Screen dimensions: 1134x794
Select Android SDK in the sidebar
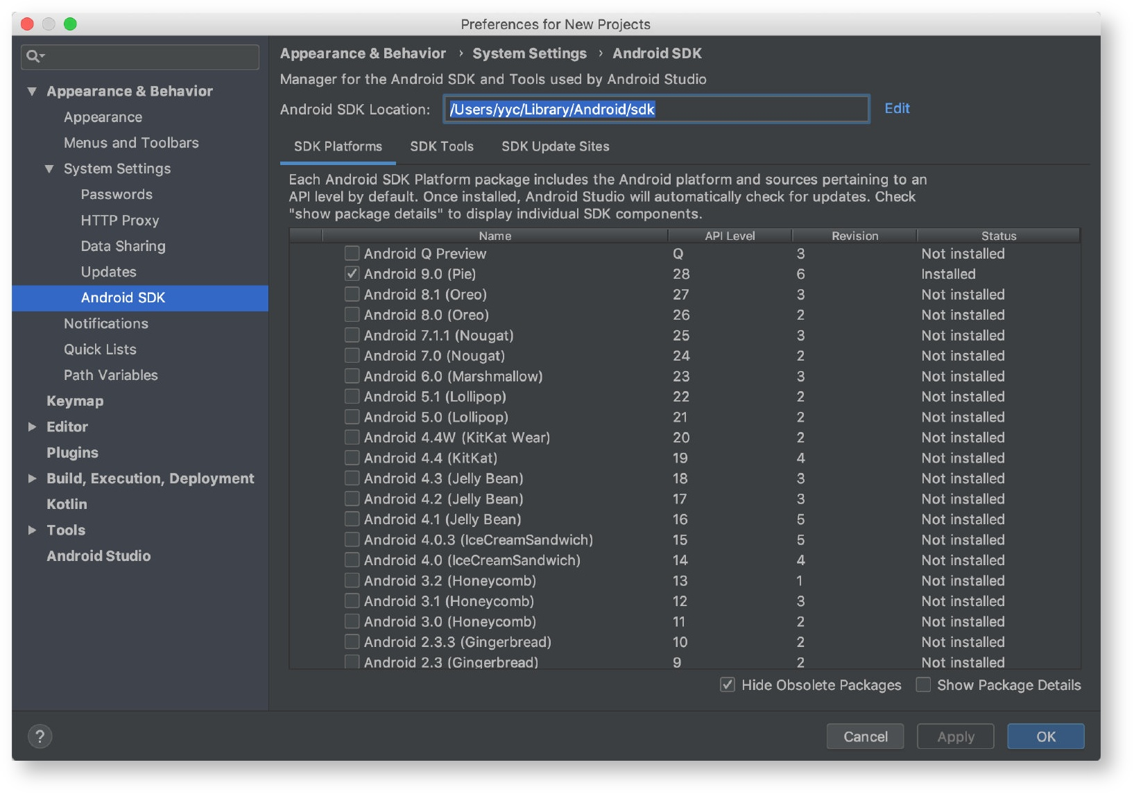click(140, 297)
